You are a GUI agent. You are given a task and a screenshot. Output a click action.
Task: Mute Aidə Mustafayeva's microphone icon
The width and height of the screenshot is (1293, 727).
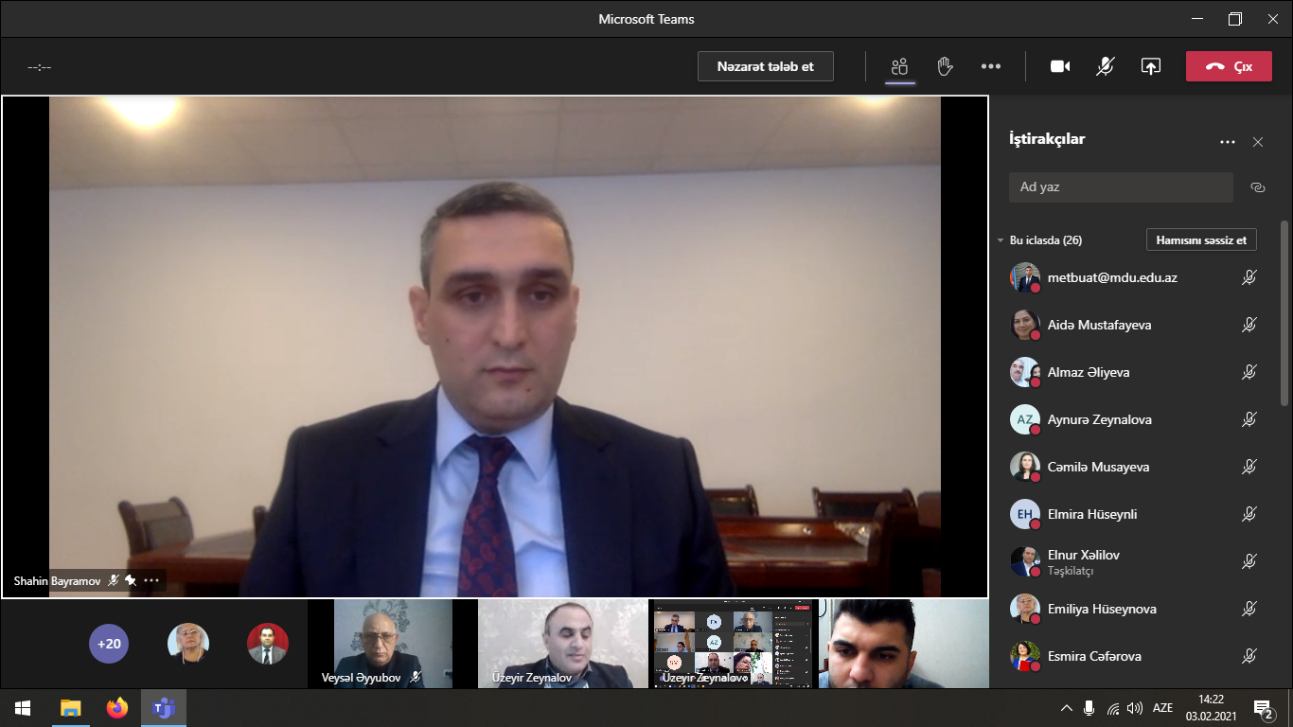tap(1249, 325)
